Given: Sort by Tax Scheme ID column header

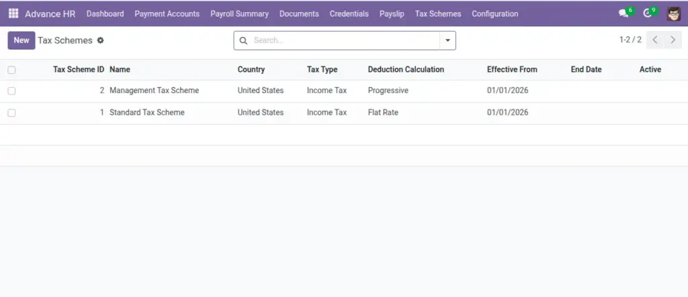Looking at the screenshot, I should (x=79, y=69).
